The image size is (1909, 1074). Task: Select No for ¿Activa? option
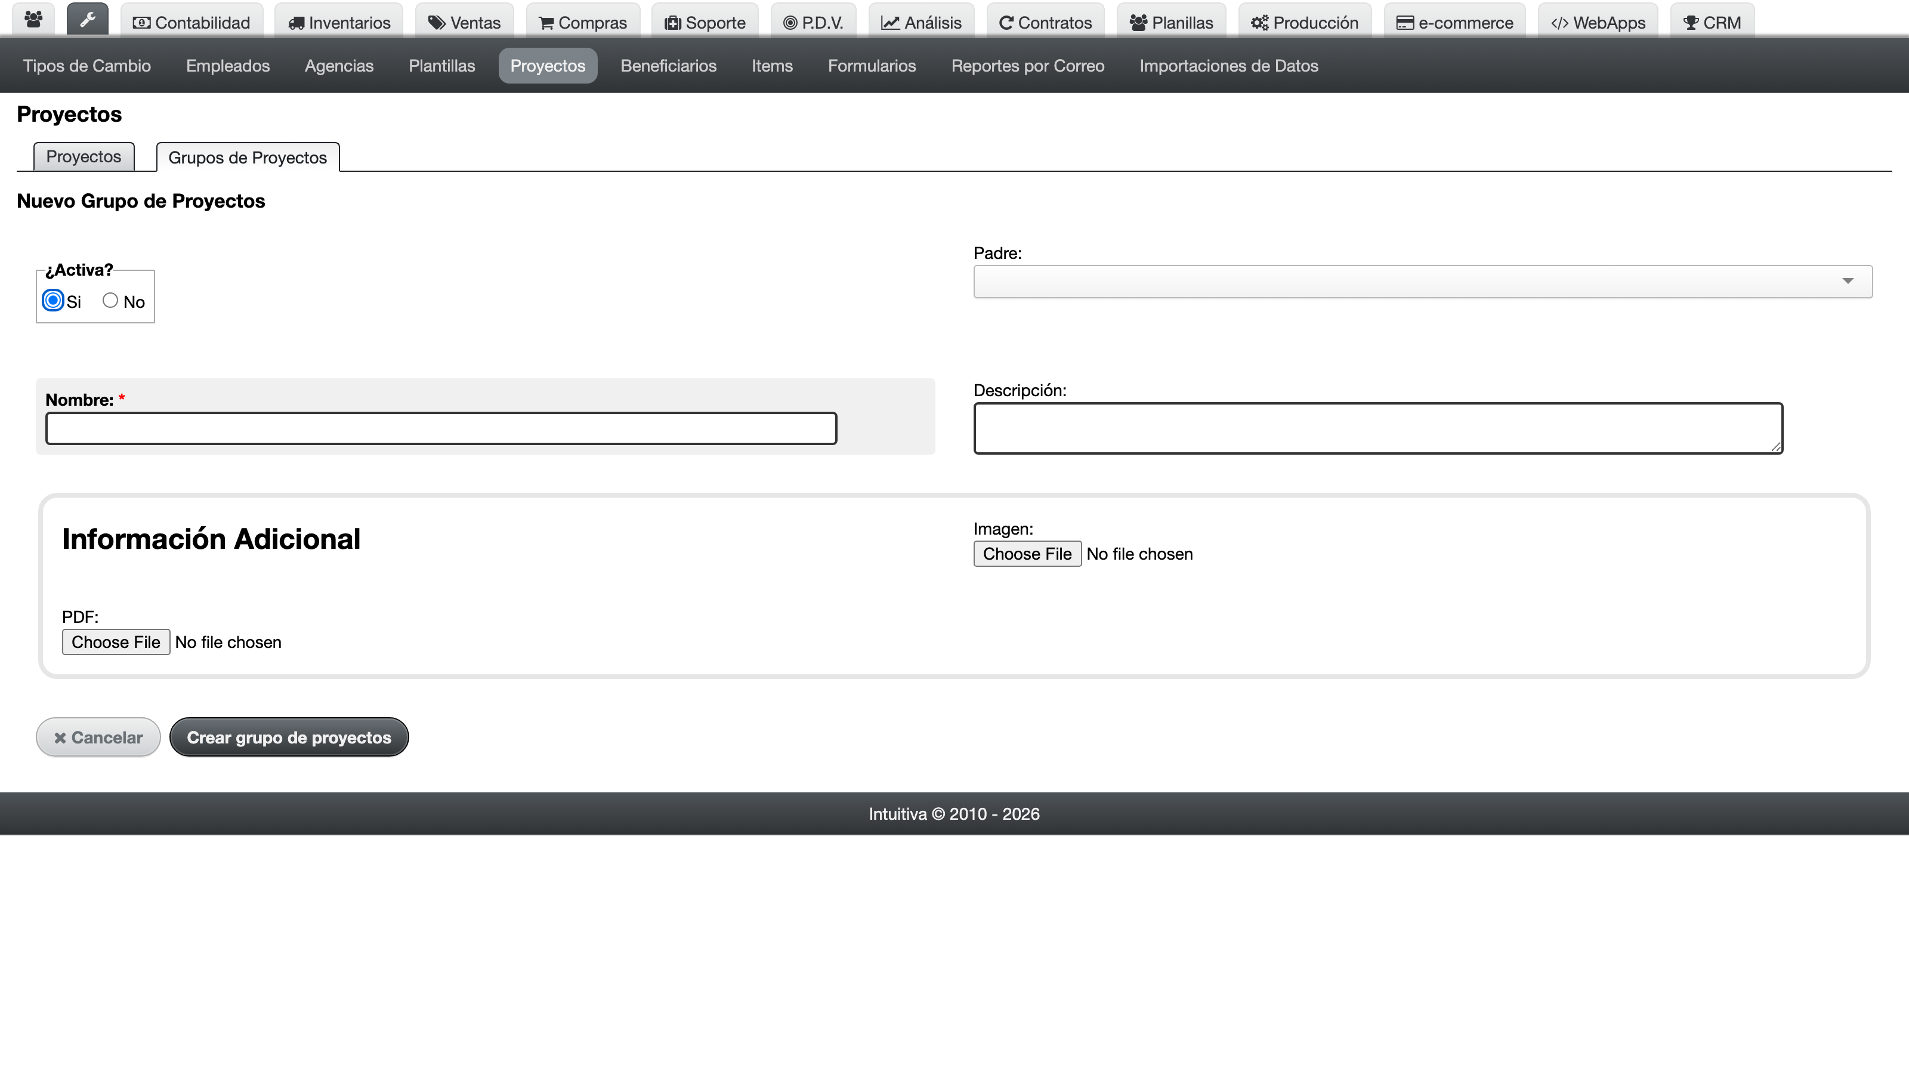coord(110,300)
